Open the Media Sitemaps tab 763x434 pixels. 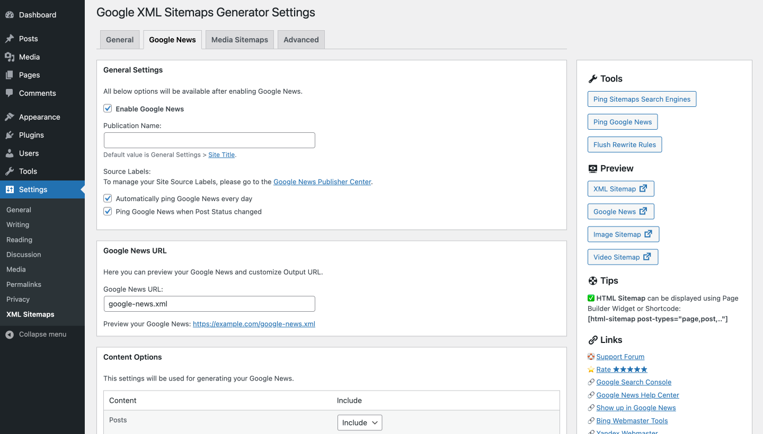239,40
